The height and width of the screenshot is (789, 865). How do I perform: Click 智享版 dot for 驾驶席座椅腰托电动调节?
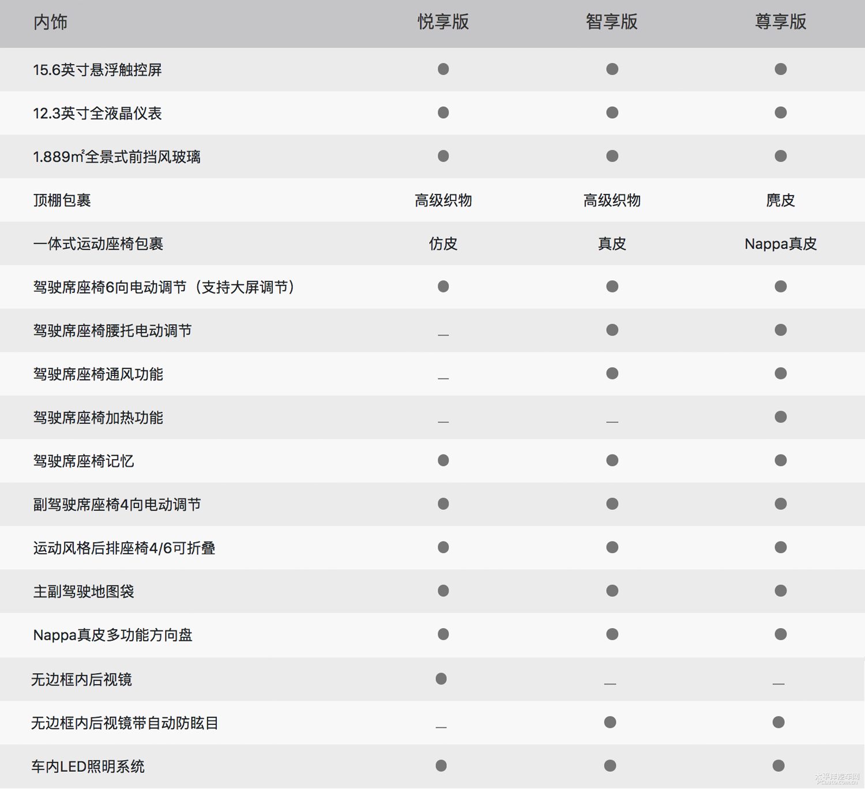(612, 330)
